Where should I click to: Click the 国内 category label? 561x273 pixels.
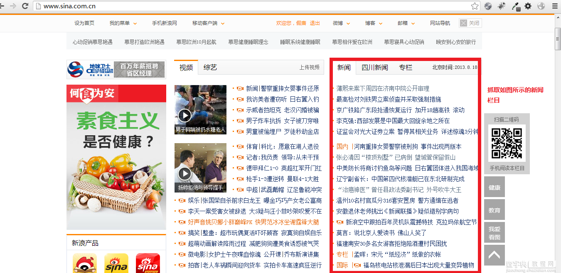(x=342, y=146)
